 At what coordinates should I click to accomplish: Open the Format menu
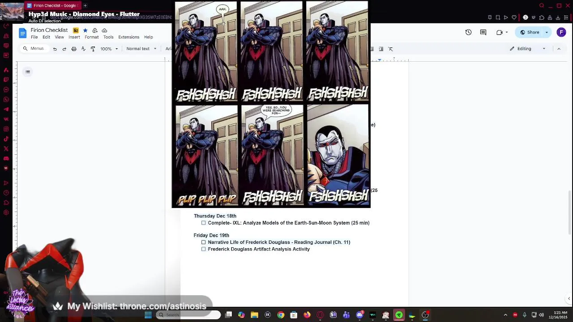click(92, 37)
